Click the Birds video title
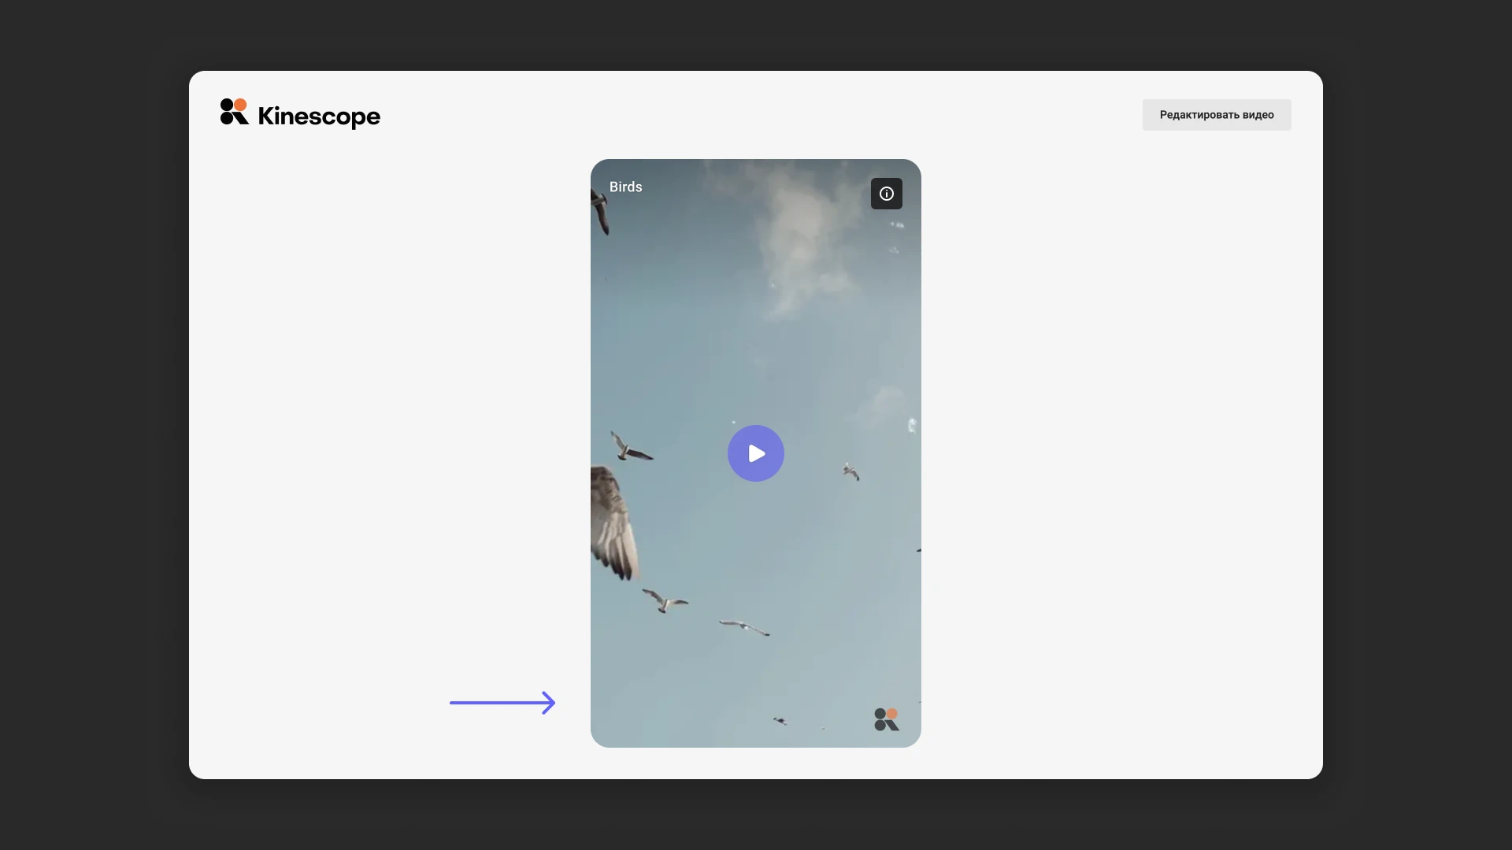This screenshot has height=850, width=1512. (x=625, y=187)
